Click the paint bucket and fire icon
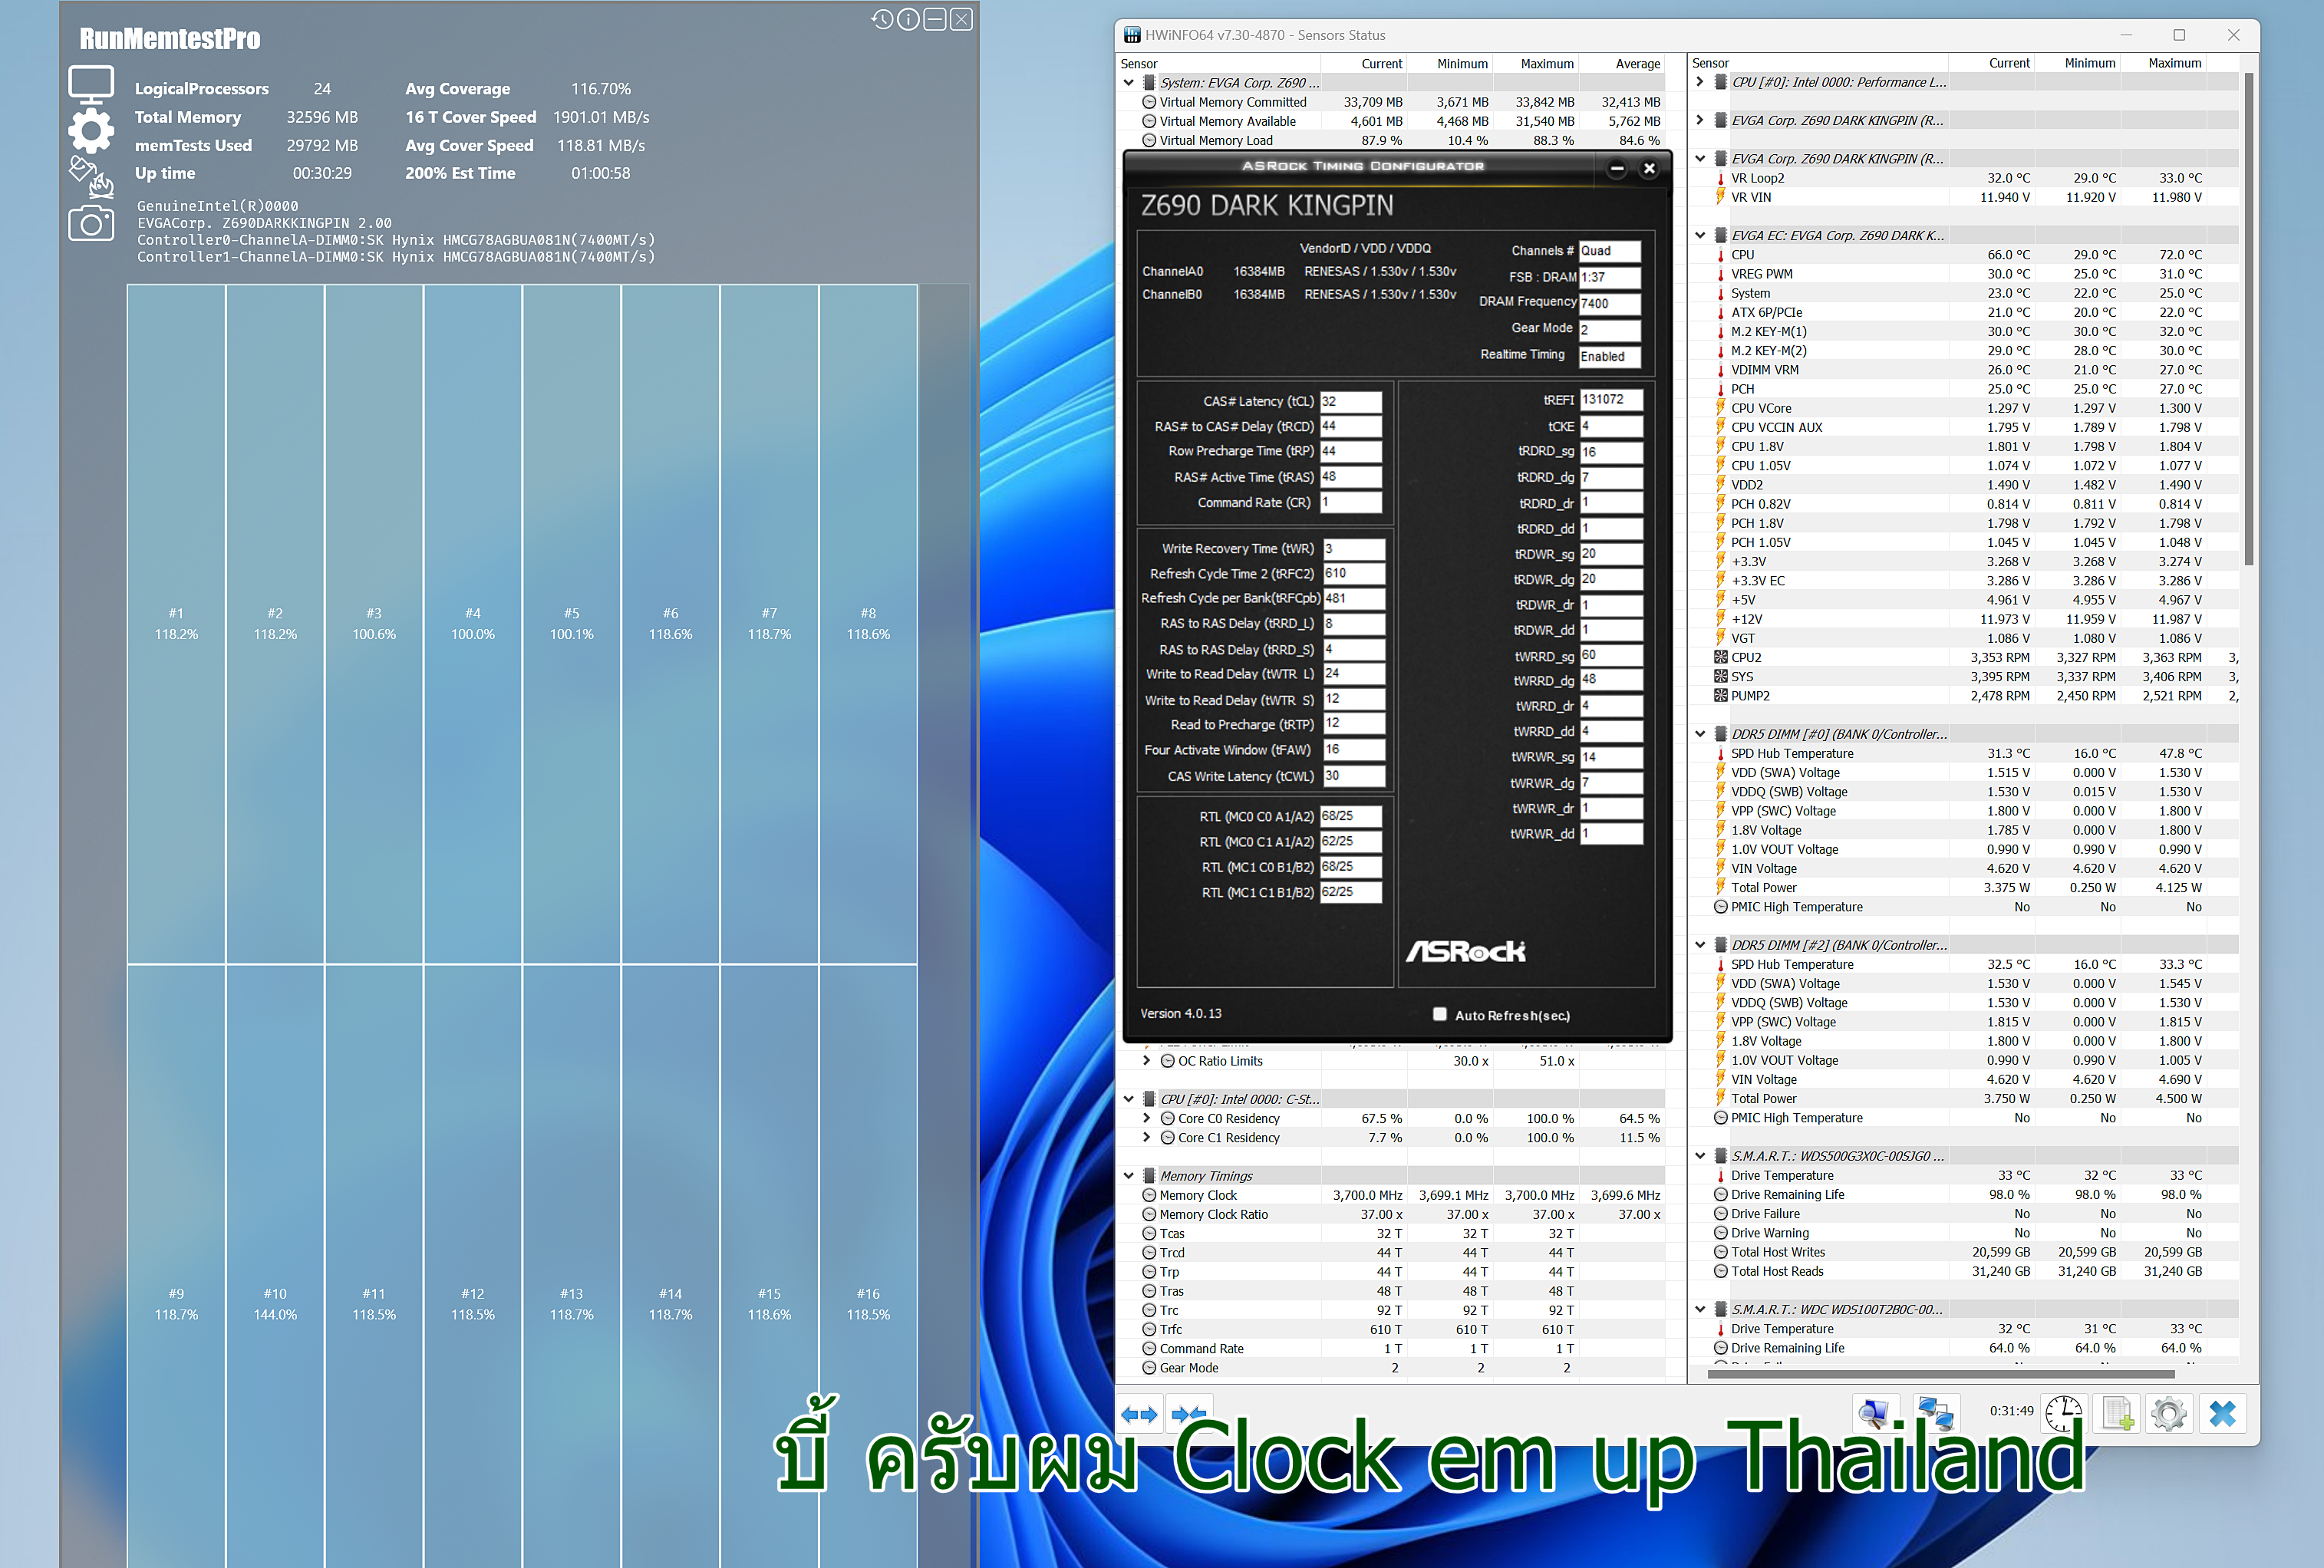The image size is (2324, 1568). pos(90,177)
